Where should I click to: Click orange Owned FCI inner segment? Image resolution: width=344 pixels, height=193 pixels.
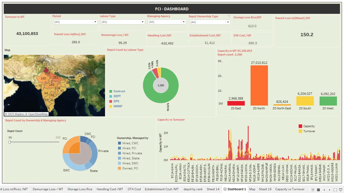[74, 148]
